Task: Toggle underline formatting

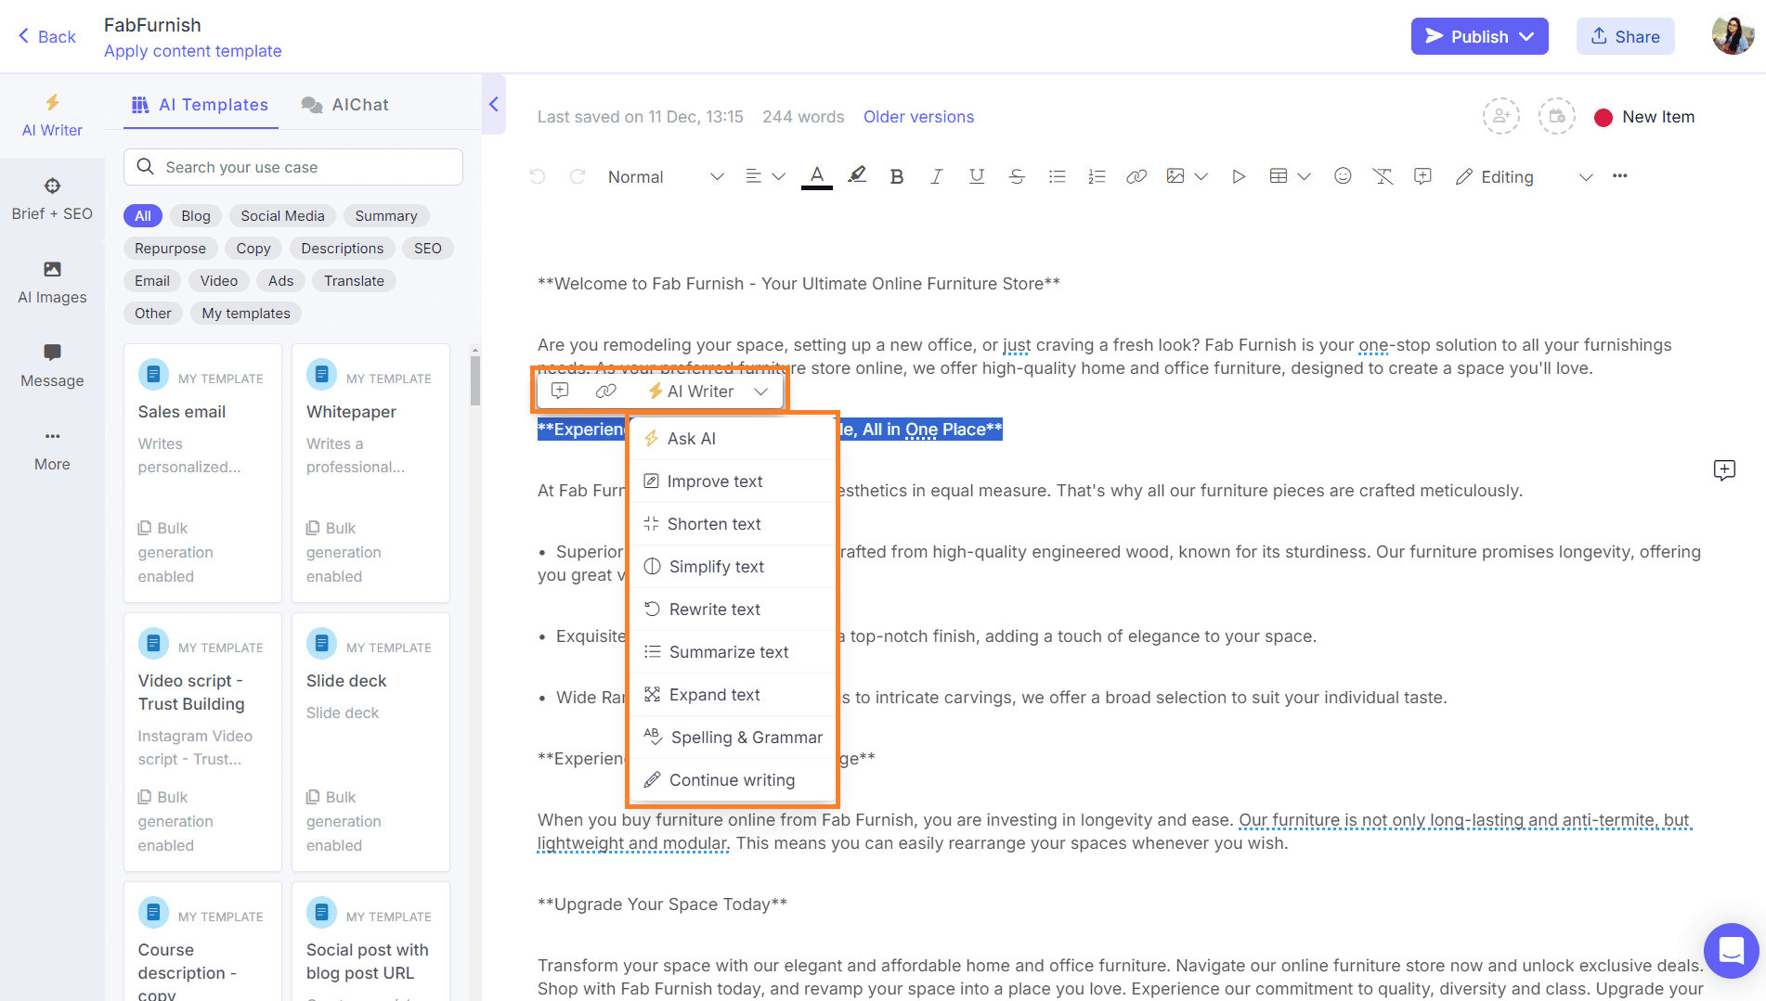Action: [x=976, y=176]
